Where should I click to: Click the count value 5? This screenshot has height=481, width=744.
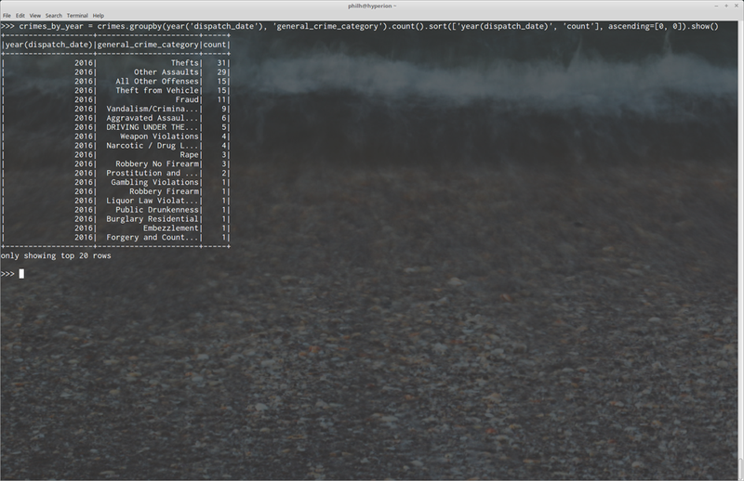coord(224,127)
